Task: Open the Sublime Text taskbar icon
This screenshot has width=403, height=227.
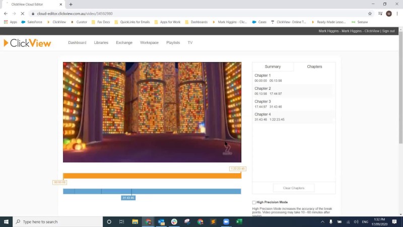Action: click(213, 221)
